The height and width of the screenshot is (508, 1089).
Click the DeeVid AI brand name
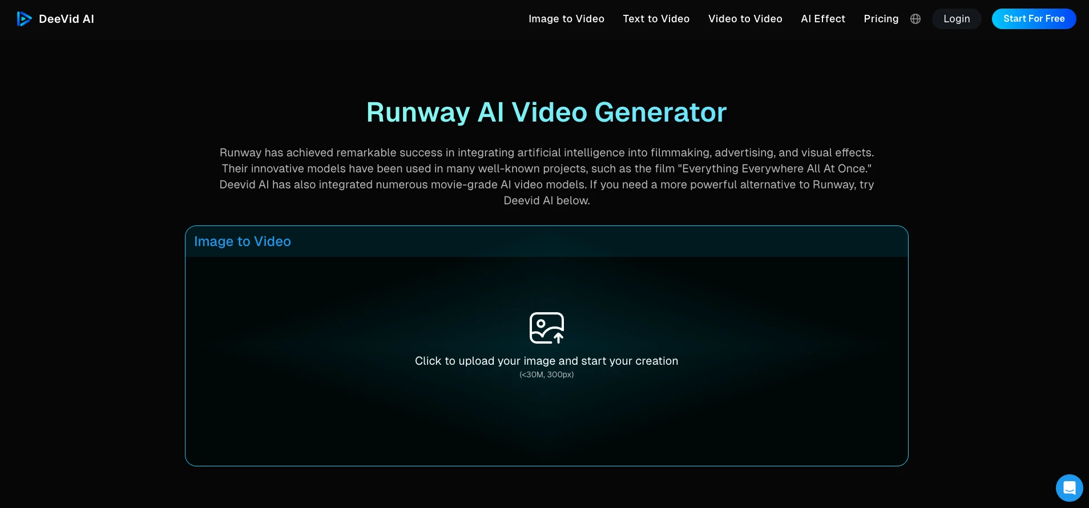[66, 19]
